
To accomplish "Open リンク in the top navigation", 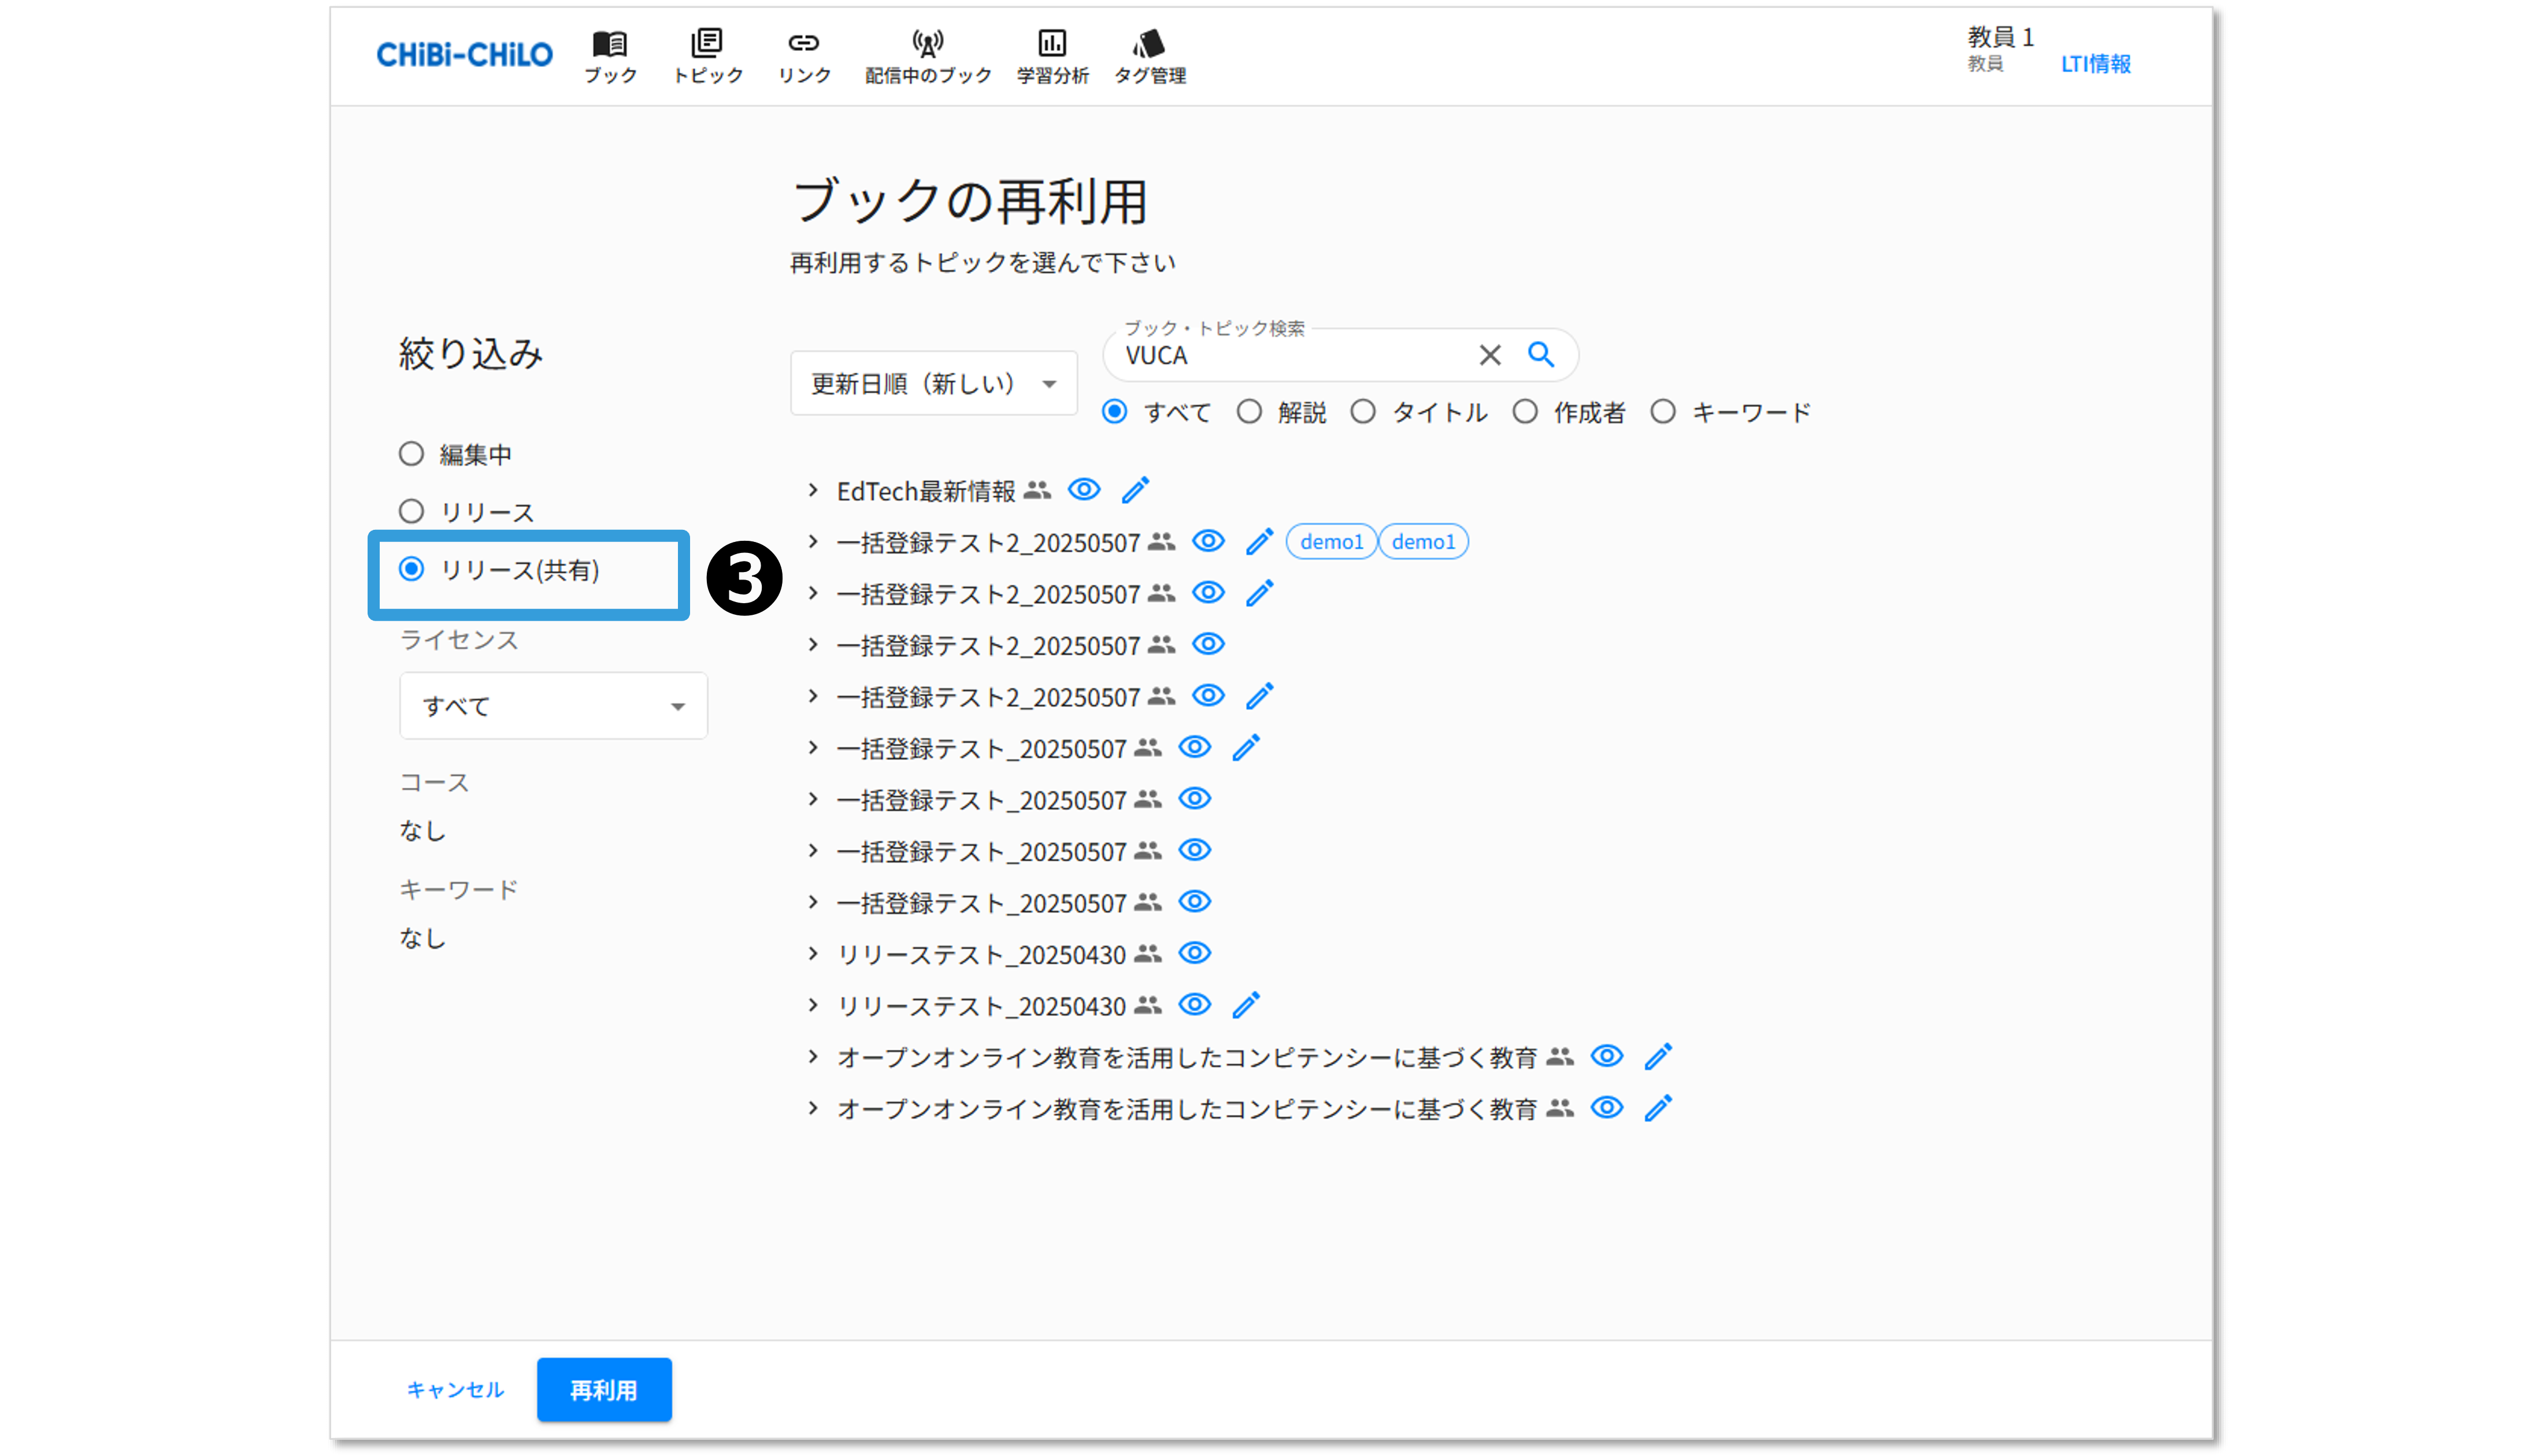I will (x=804, y=56).
